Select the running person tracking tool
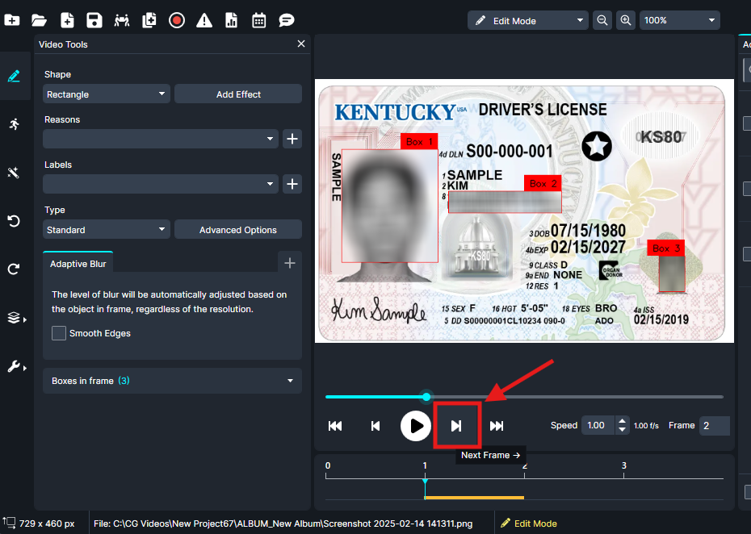This screenshot has height=534, width=751. (x=14, y=124)
